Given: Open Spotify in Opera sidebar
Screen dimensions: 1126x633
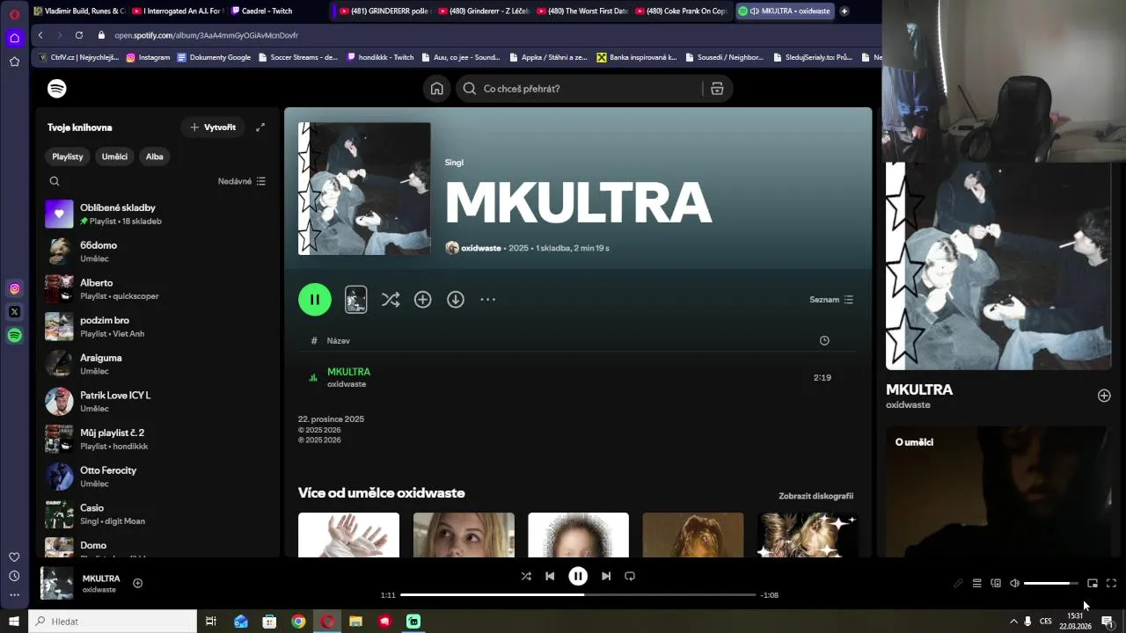Looking at the screenshot, I should click(x=14, y=335).
